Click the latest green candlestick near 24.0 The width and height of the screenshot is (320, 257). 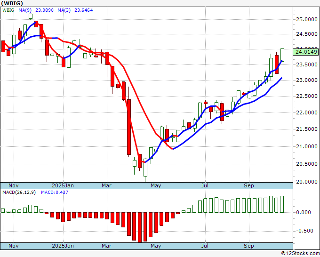282,55
